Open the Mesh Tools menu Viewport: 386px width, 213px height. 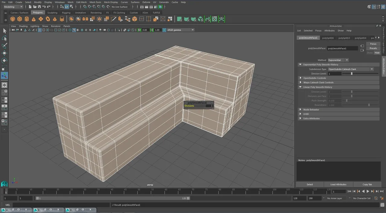(x=95, y=2)
